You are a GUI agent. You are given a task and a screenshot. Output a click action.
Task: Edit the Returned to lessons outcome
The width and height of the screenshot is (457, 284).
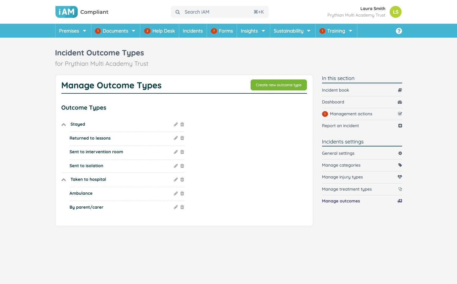click(176, 138)
